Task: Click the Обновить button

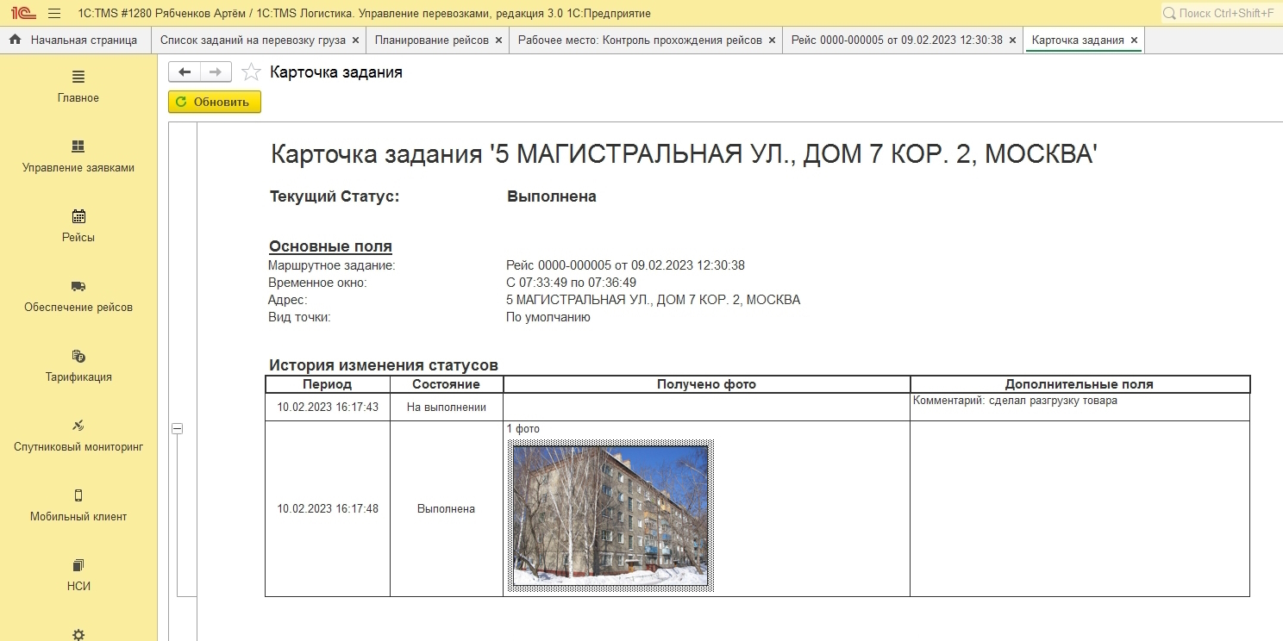Action: (214, 102)
